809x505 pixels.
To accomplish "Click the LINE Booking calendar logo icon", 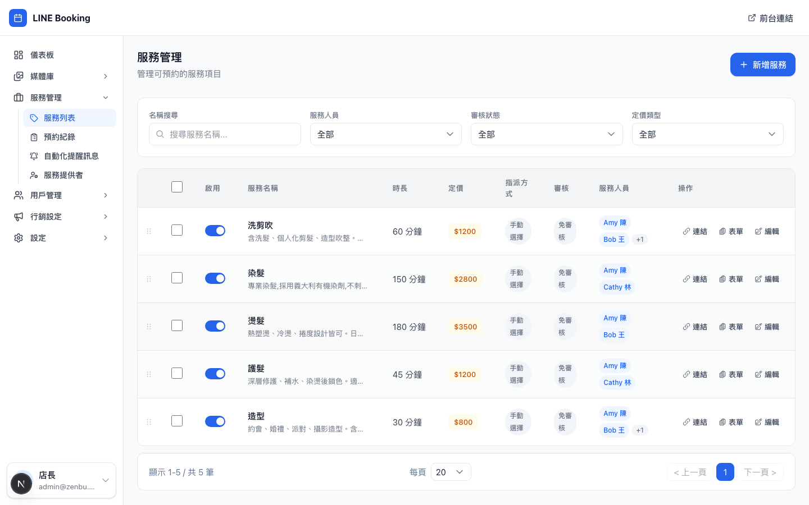I will pos(18,18).
